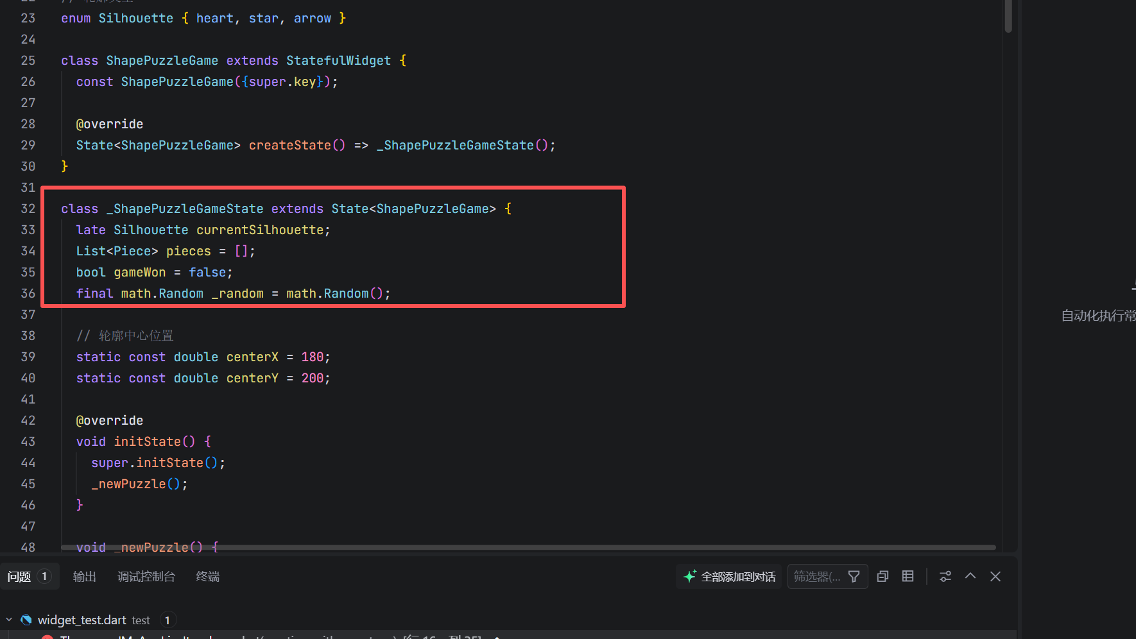Open the filter funnel options
Image resolution: width=1136 pixels, height=639 pixels.
click(x=854, y=577)
